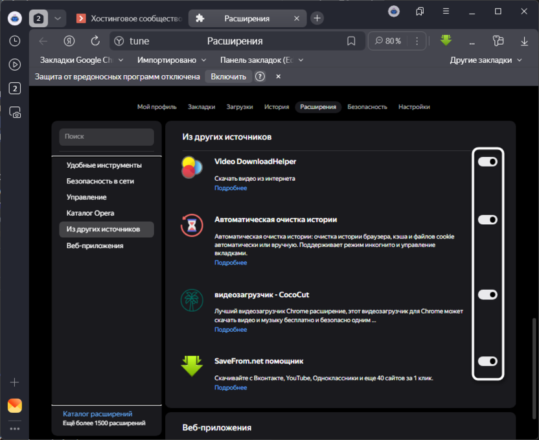539x440 pixels.
Task: Open browser history clock icon in sidebar
Action: point(15,41)
